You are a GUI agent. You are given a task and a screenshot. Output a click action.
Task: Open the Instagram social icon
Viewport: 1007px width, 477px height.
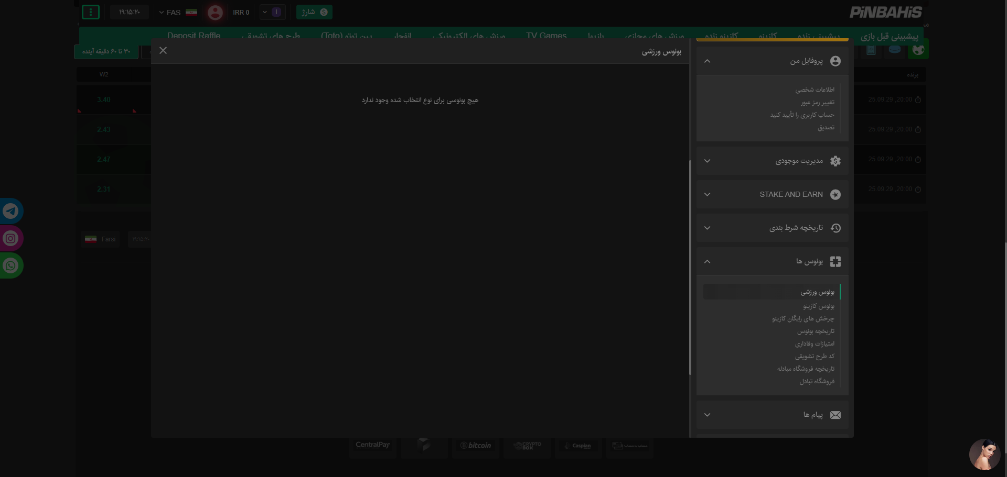click(10, 239)
